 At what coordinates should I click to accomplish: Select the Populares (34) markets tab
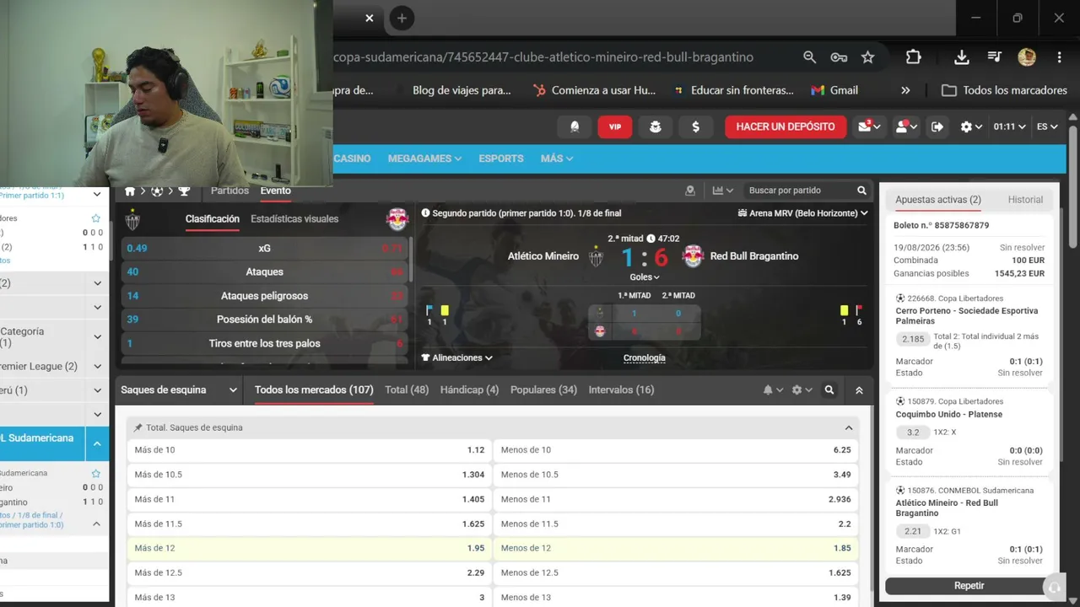(544, 390)
